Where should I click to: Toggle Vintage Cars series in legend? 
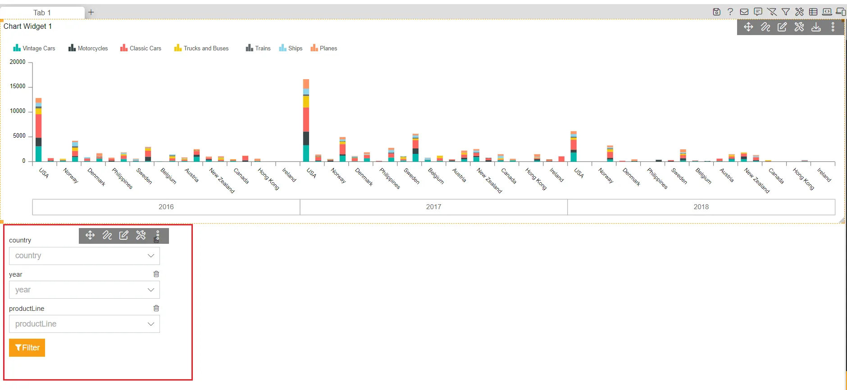[x=34, y=48]
